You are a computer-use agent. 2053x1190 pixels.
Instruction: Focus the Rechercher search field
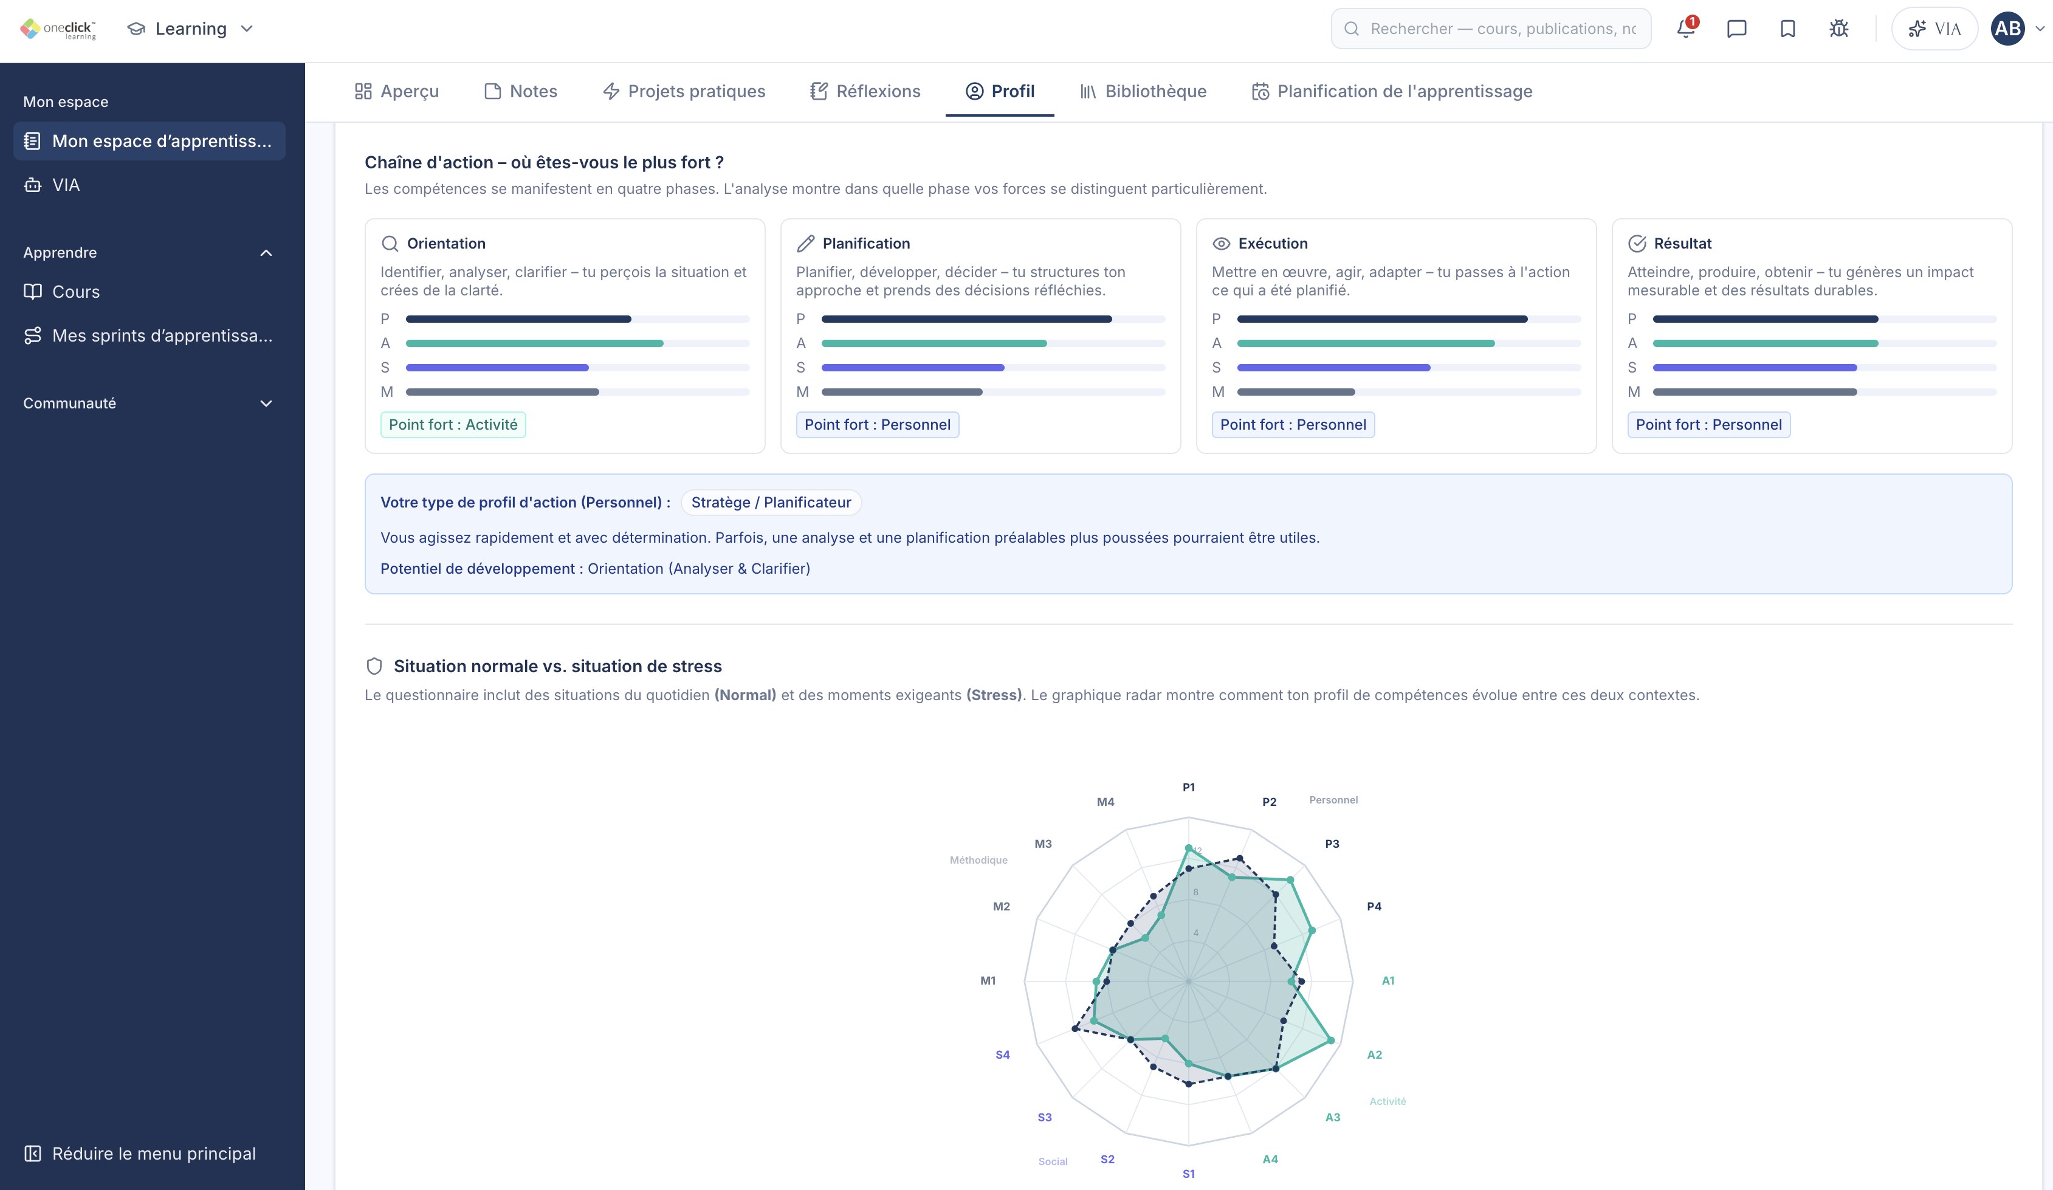(1491, 29)
